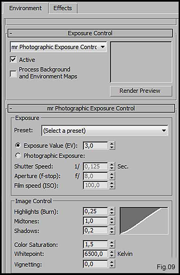The height and width of the screenshot is (275, 180).
Task: Open the Select a preset dropdown
Action: click(x=105, y=131)
